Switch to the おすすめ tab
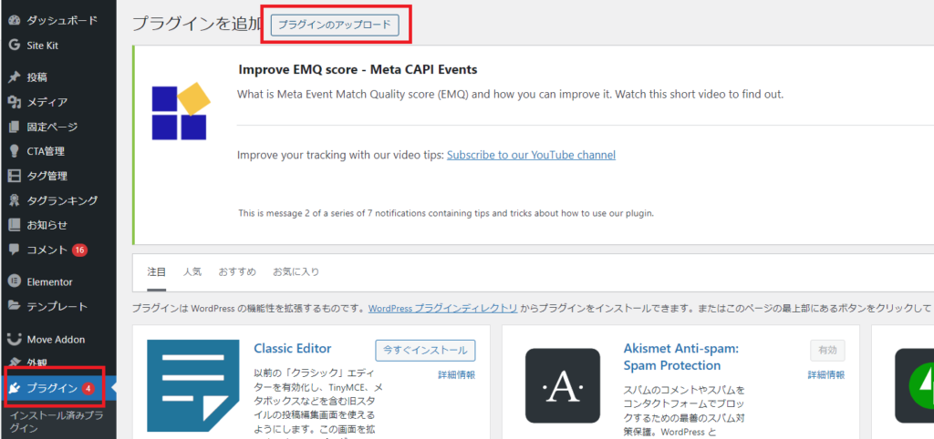 tap(237, 271)
